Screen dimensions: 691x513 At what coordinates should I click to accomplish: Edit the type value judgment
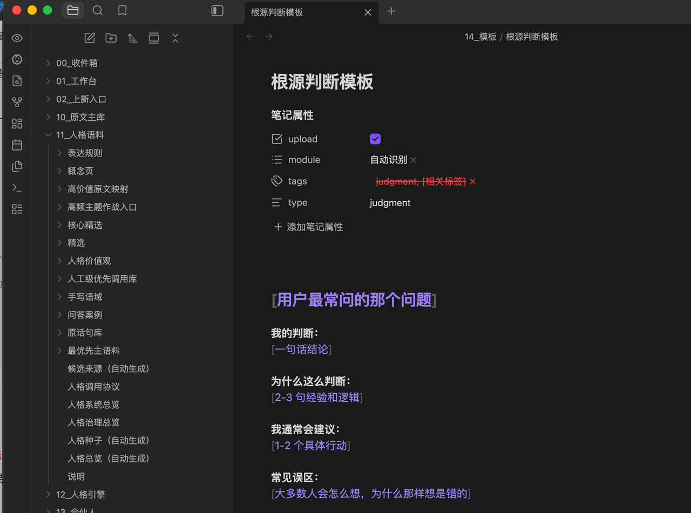coord(390,203)
